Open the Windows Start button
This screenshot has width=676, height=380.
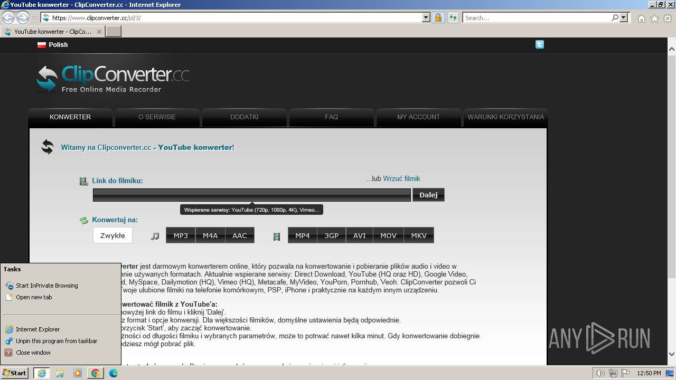click(x=15, y=373)
